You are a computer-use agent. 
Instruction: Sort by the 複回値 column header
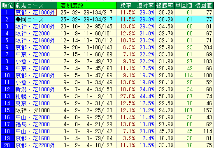pos(204,6)
